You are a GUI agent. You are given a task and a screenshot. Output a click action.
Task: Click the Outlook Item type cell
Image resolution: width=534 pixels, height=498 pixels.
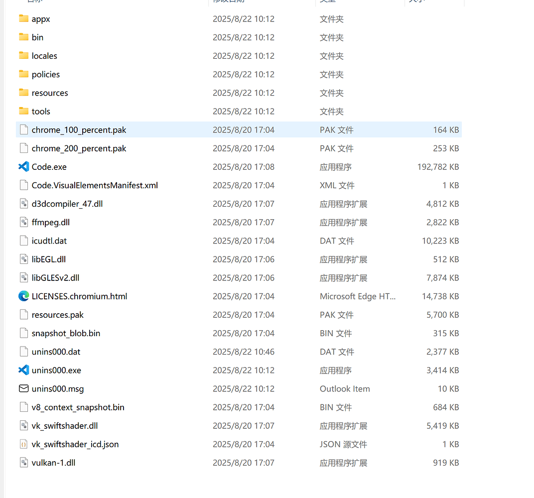click(345, 389)
